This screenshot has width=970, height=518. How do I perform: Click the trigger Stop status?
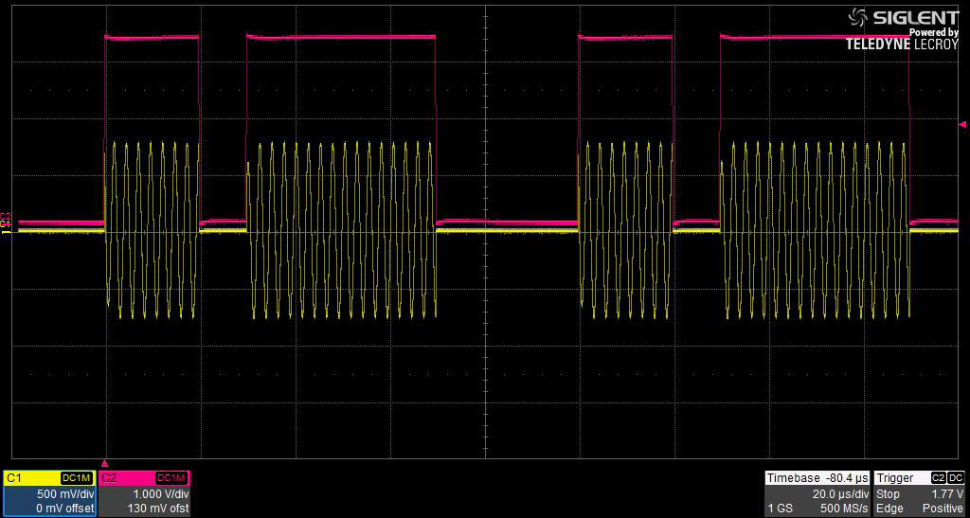tap(889, 494)
